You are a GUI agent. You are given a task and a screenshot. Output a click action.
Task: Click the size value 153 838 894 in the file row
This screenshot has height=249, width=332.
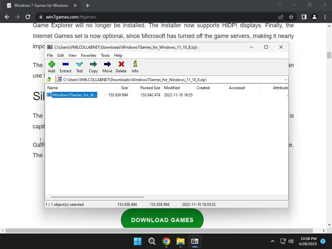(118, 95)
